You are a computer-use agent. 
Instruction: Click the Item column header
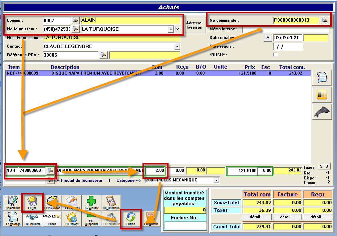14,67
